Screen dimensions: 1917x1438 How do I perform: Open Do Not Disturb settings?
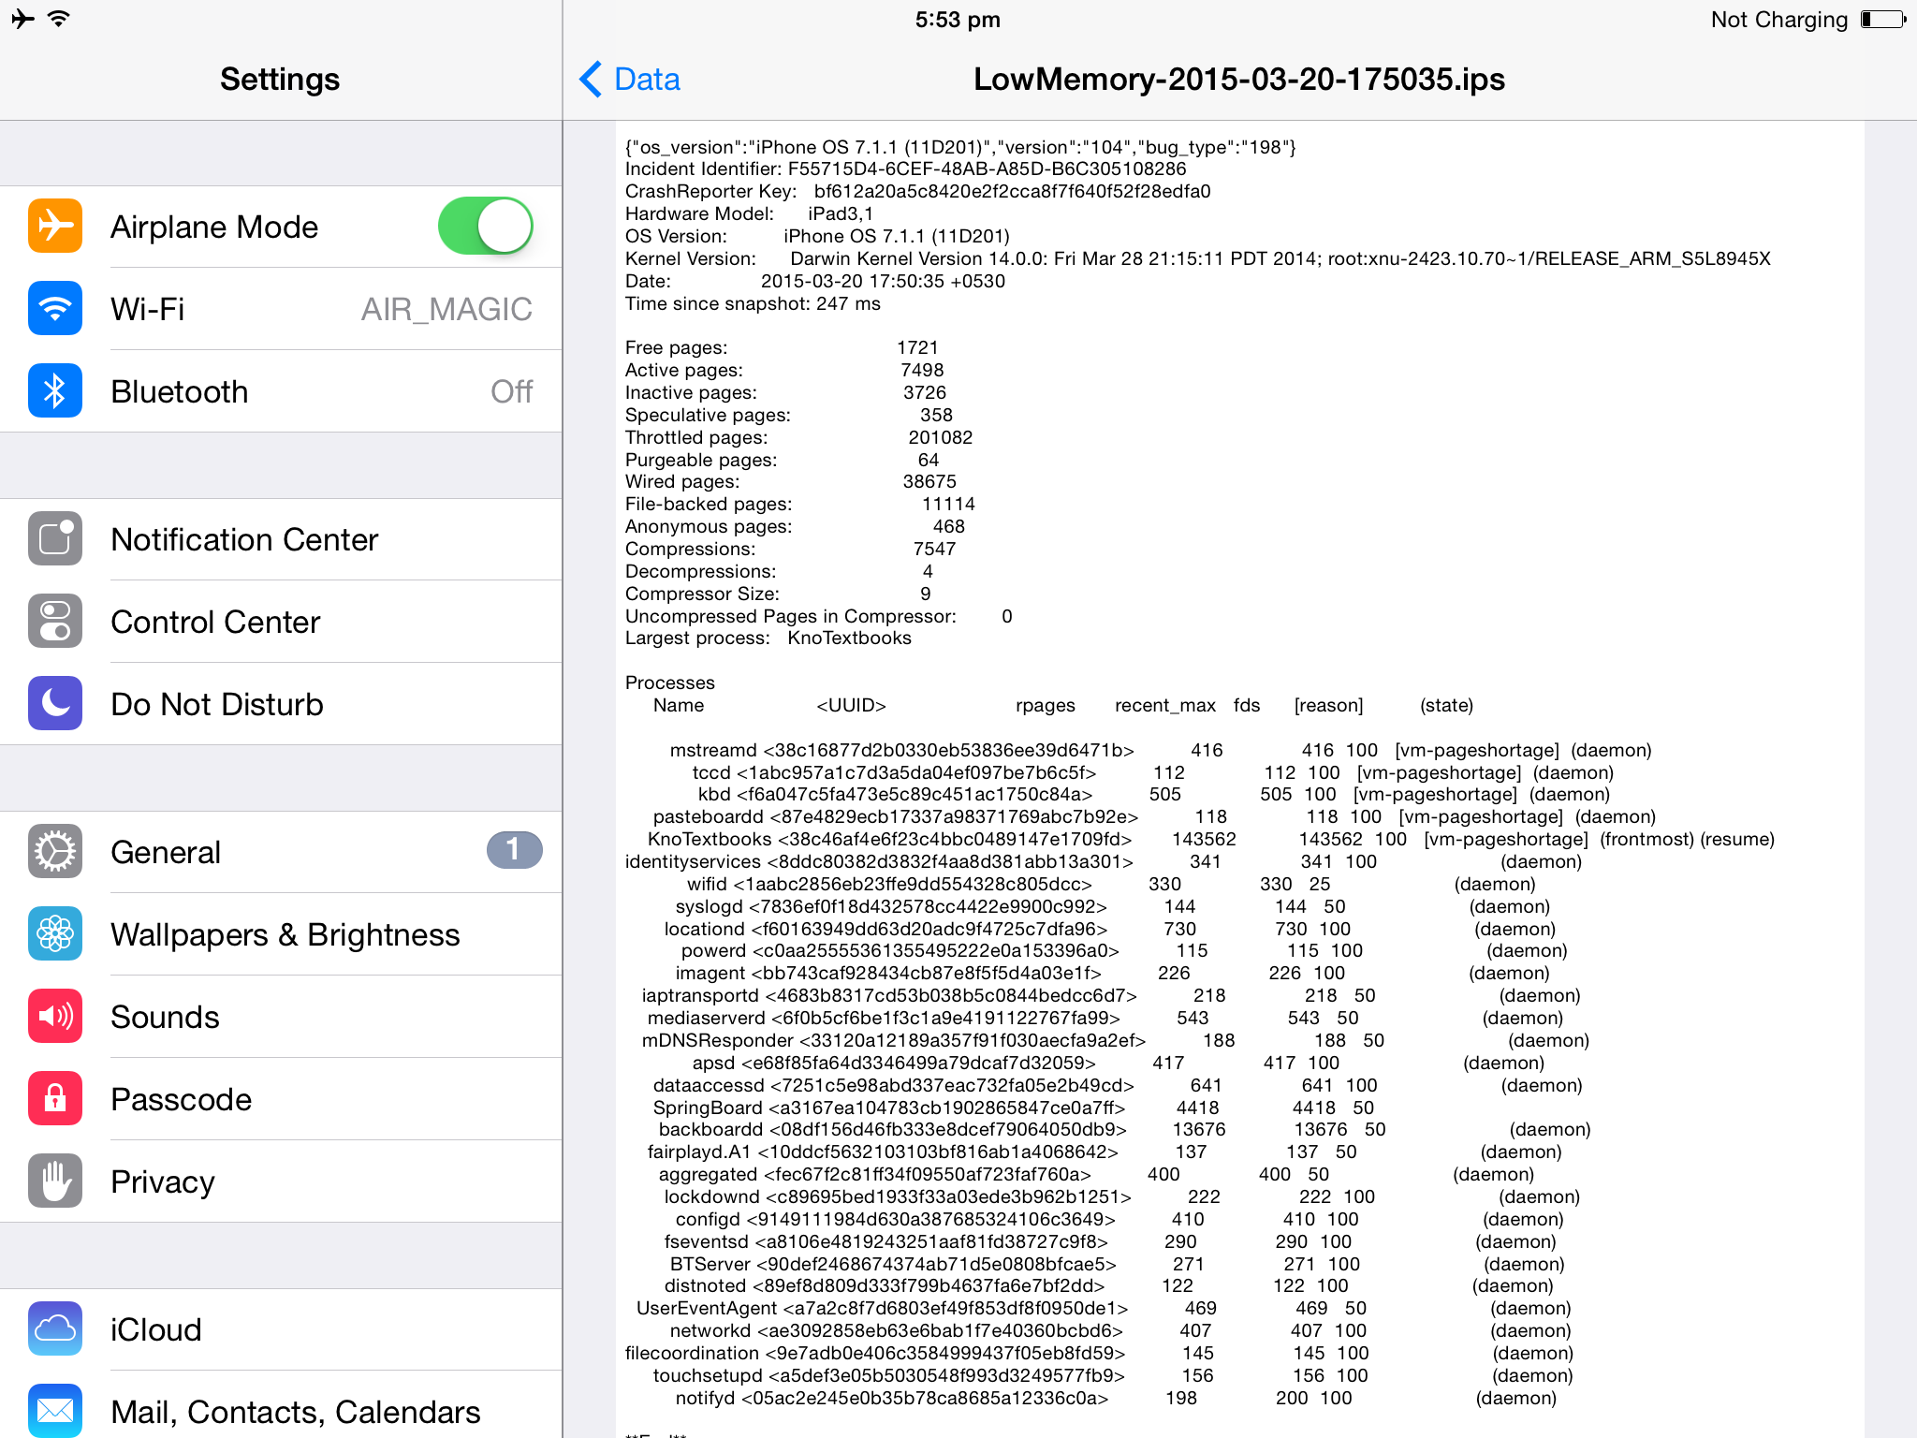[281, 704]
